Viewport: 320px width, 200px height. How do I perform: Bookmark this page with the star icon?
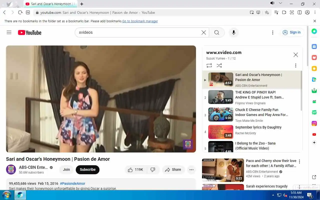pos(267,12)
